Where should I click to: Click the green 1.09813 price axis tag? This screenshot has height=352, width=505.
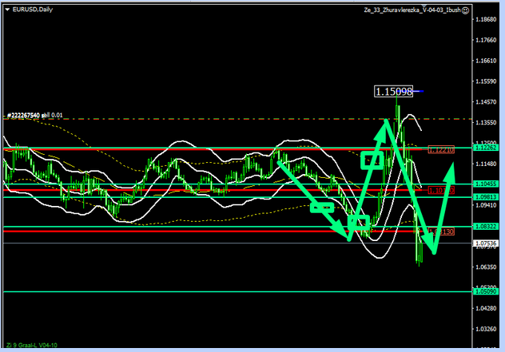pos(486,197)
